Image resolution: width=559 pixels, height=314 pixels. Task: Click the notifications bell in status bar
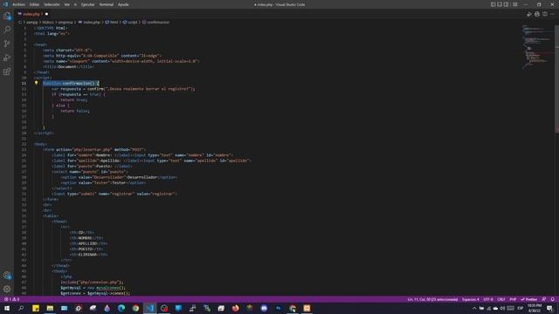click(553, 299)
